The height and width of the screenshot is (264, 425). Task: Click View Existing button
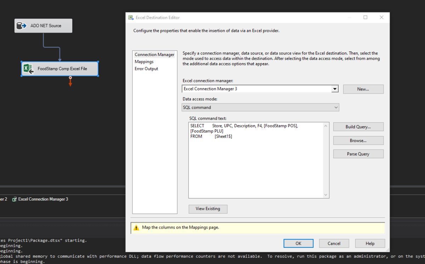pyautogui.click(x=208, y=209)
